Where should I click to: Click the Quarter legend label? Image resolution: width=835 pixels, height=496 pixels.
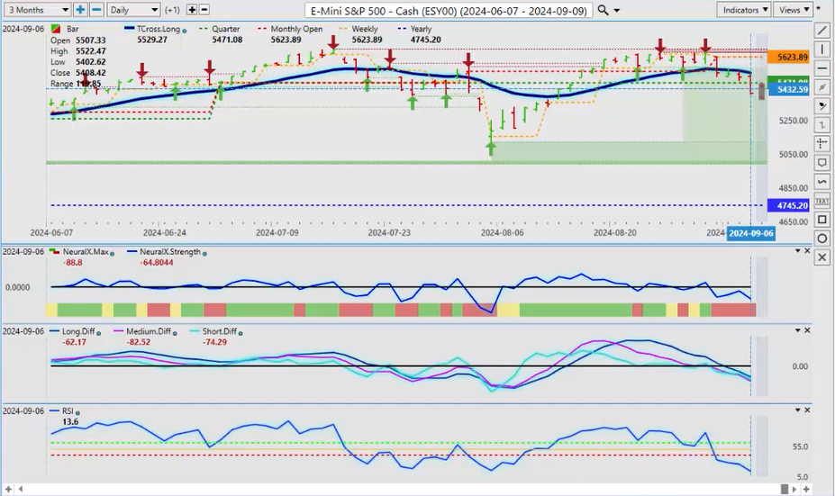tap(226, 29)
